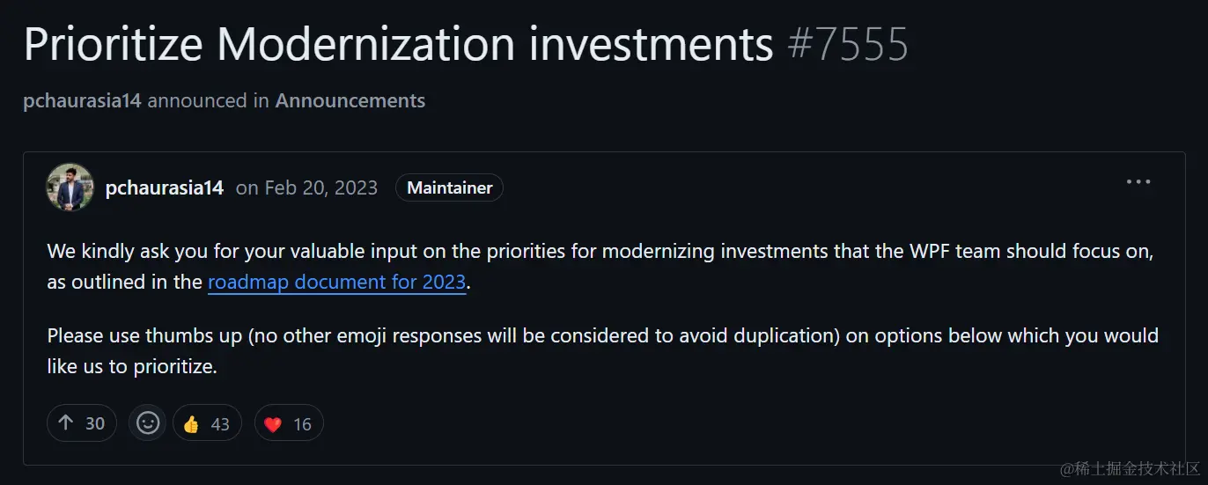This screenshot has width=1208, height=485.
Task: Click the Feb 20, 2023 timestamp
Action: [x=306, y=187]
